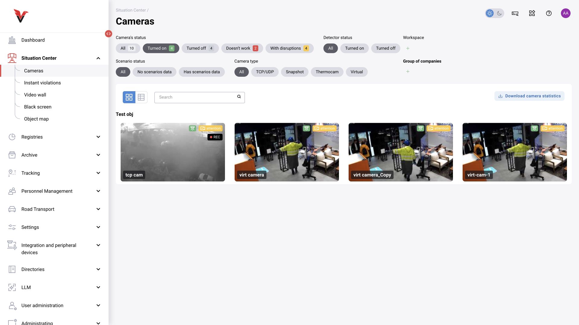Click the attention badge on virt camera
Viewport: 579px width, 325px height.
coord(324,128)
